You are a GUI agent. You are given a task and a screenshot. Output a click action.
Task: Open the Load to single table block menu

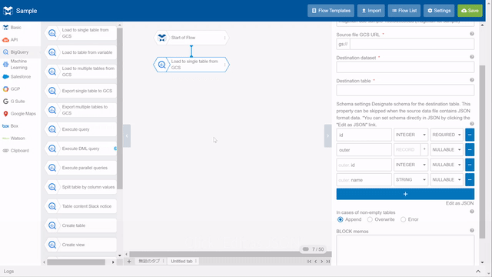pos(224,65)
